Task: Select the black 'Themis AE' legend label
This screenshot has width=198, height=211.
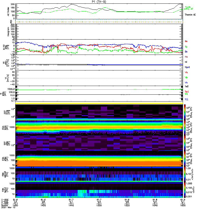Action: pyautogui.click(x=190, y=15)
